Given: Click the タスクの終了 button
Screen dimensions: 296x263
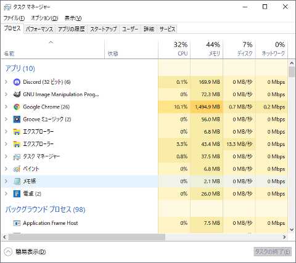Looking at the screenshot, I should (273, 251).
